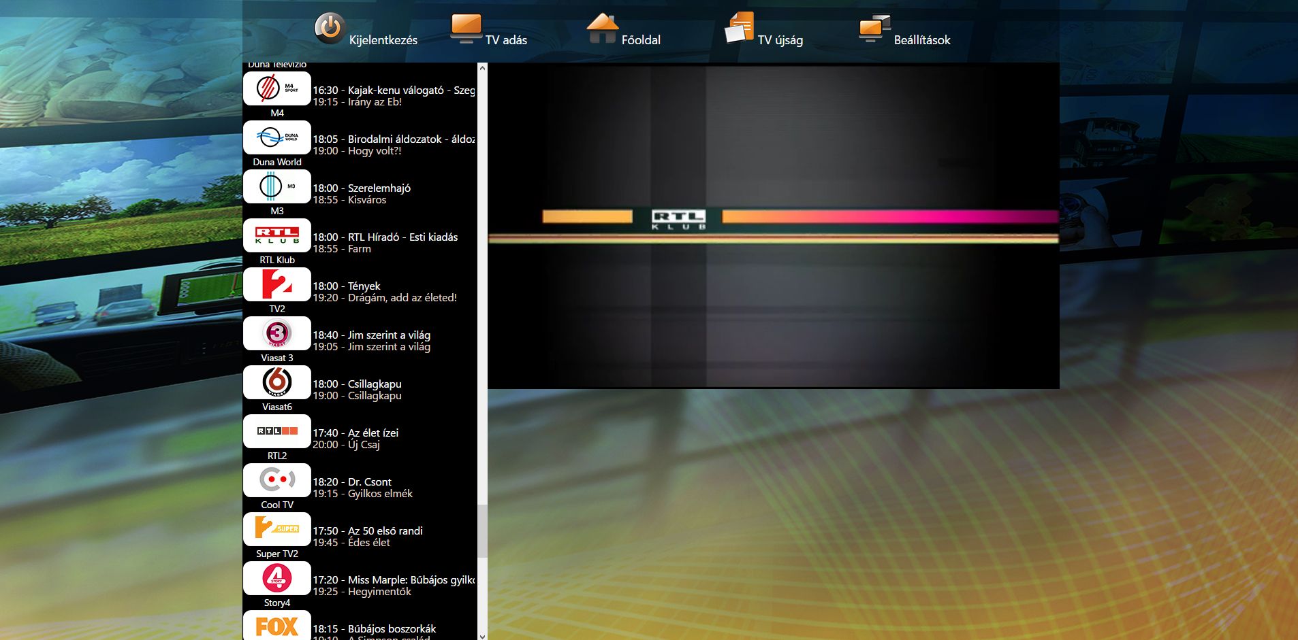This screenshot has height=640, width=1298.
Task: Click the channel list scroll down arrow
Action: (x=482, y=636)
